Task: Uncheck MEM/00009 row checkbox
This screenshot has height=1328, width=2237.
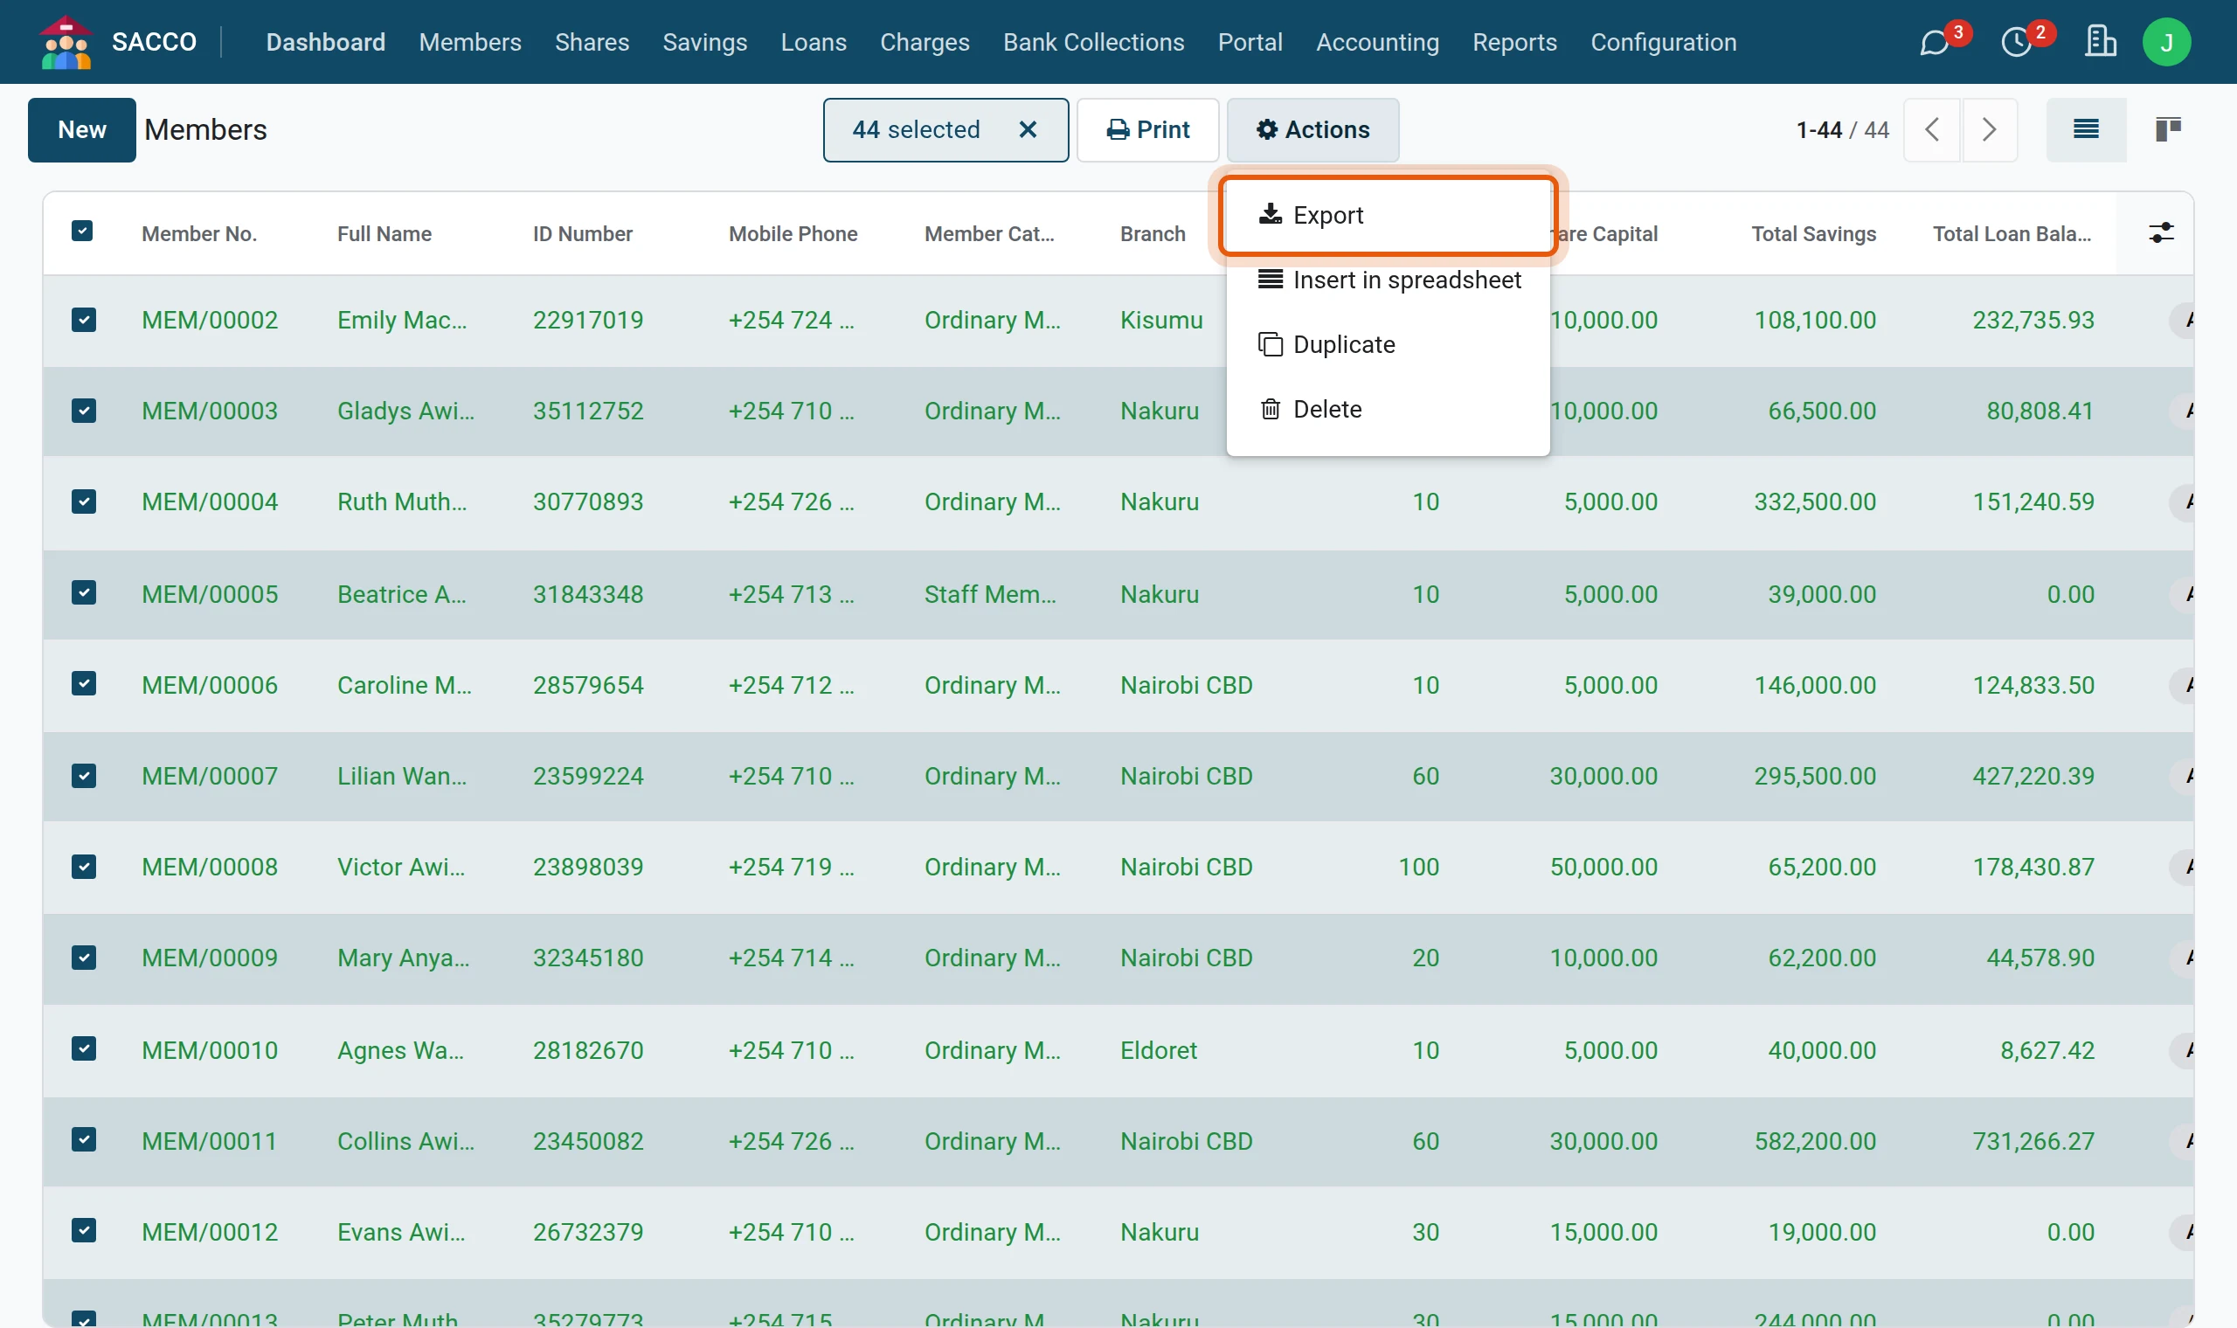Action: 83,958
